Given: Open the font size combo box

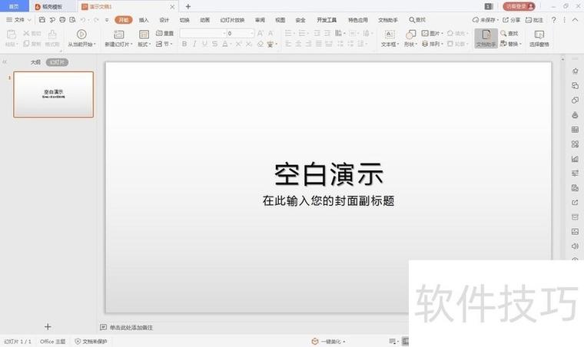Looking at the screenshot, I should pos(241,34).
